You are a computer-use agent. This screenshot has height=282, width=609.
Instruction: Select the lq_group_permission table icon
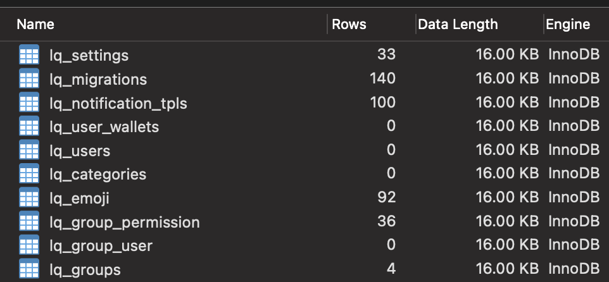pyautogui.click(x=29, y=221)
